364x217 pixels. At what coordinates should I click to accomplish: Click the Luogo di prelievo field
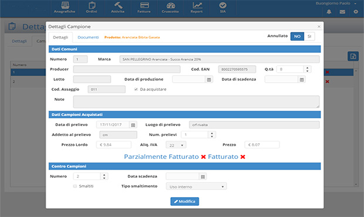coord(254,125)
